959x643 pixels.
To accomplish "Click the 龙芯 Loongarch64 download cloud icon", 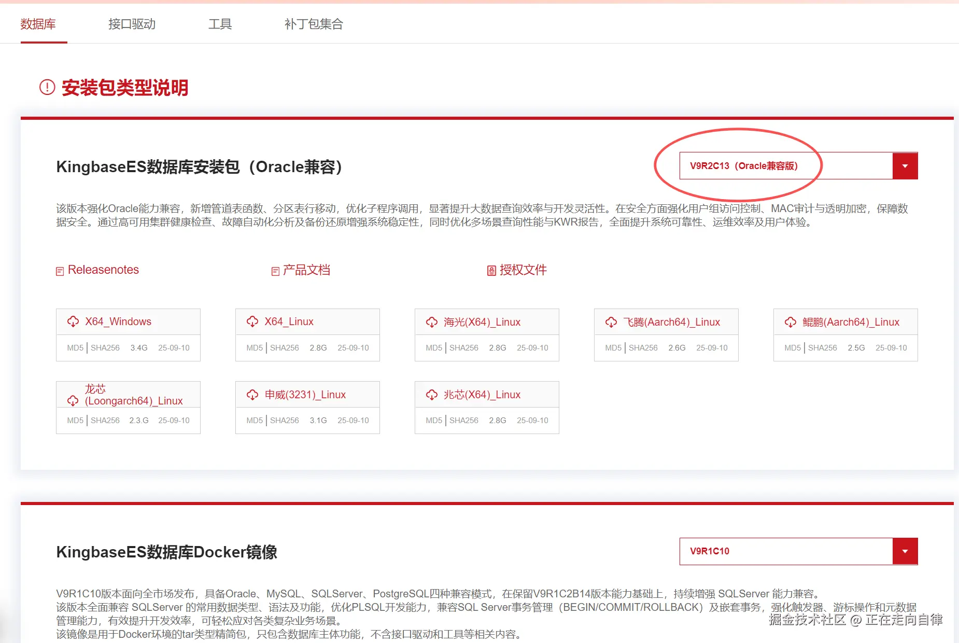I will tap(73, 400).
